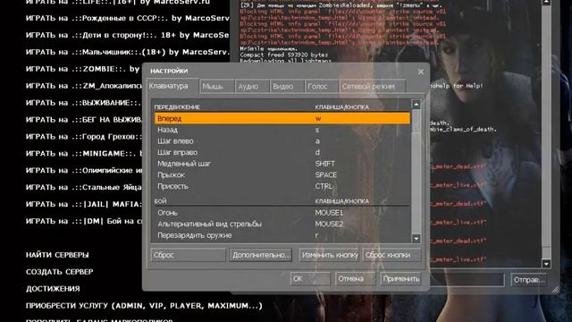The height and width of the screenshot is (322, 572).
Task: Confirm settings with OK button
Action: [x=310, y=279]
